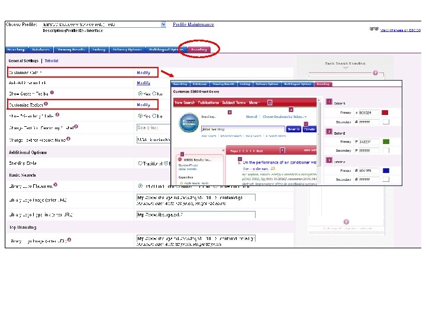Pick Color 3 primary blue swatch

[386, 171]
